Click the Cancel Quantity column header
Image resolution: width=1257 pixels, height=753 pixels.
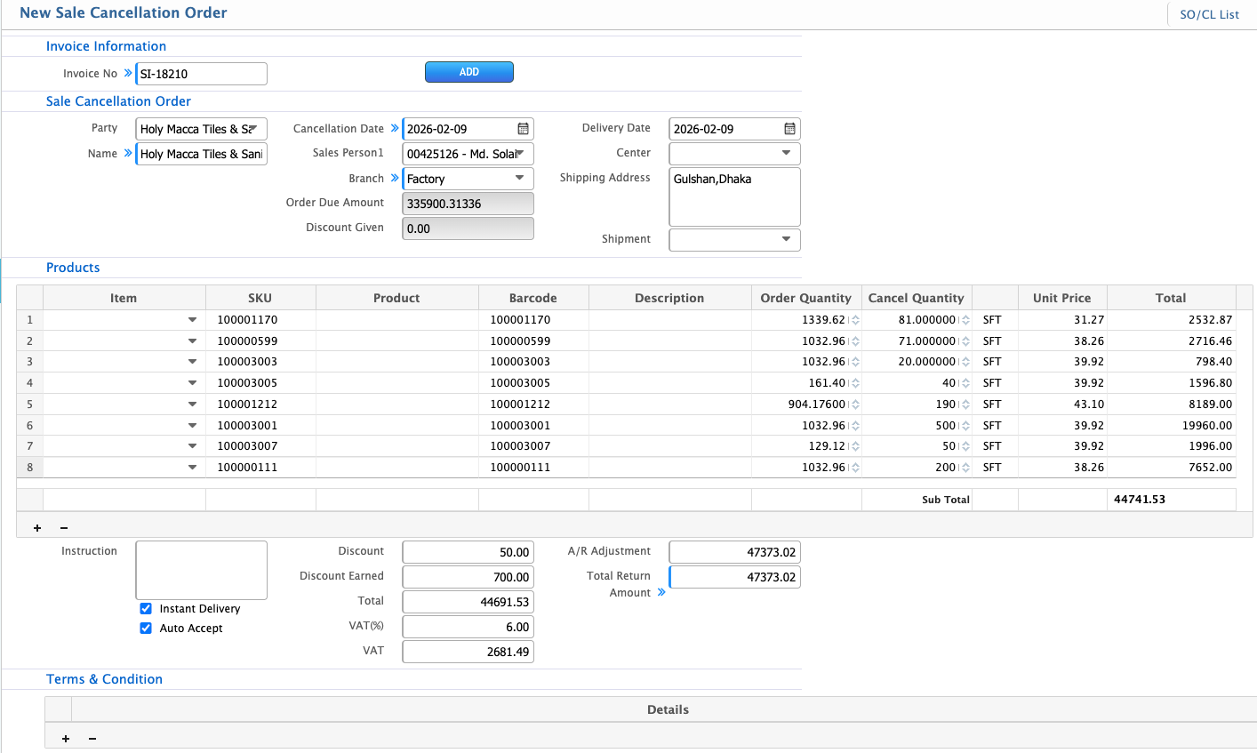(916, 298)
